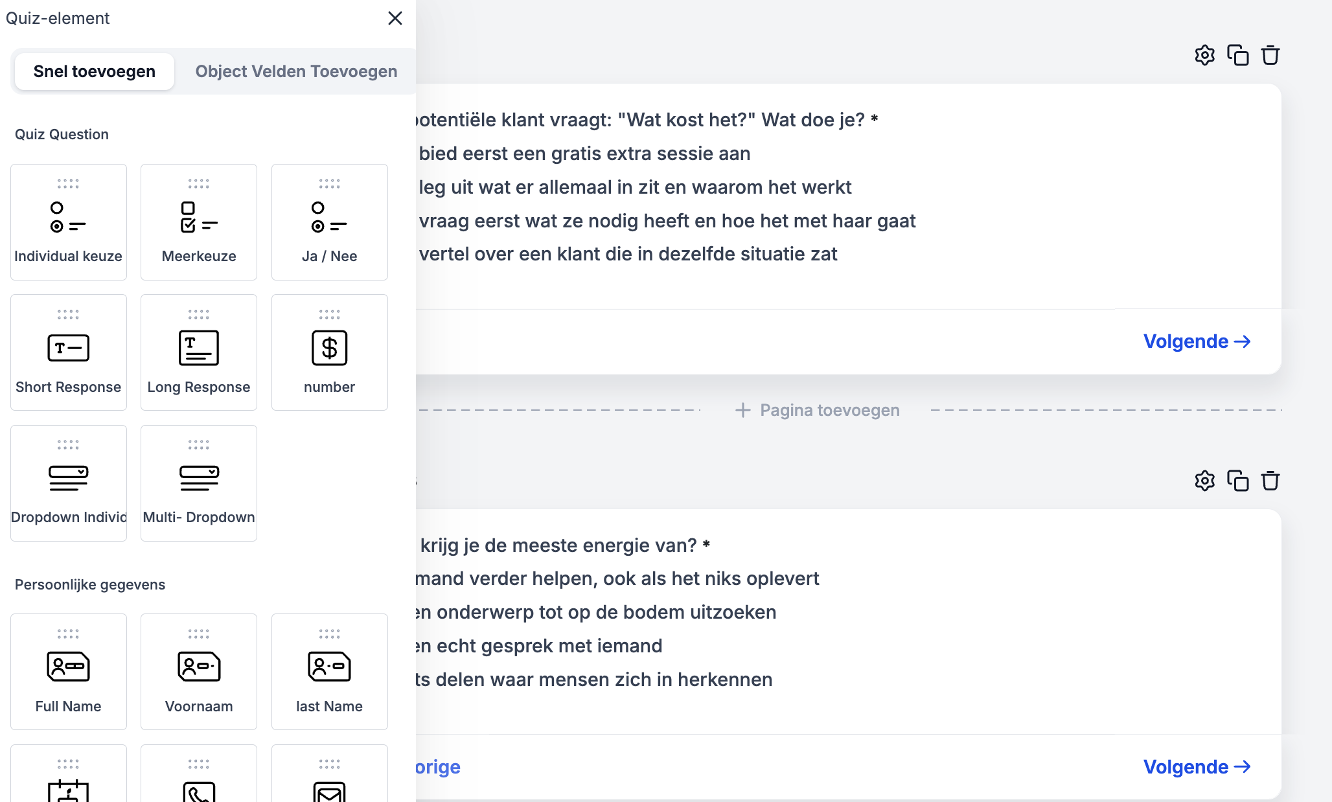Delete the energie question page
Viewport: 1332px width, 802px height.
click(1270, 481)
